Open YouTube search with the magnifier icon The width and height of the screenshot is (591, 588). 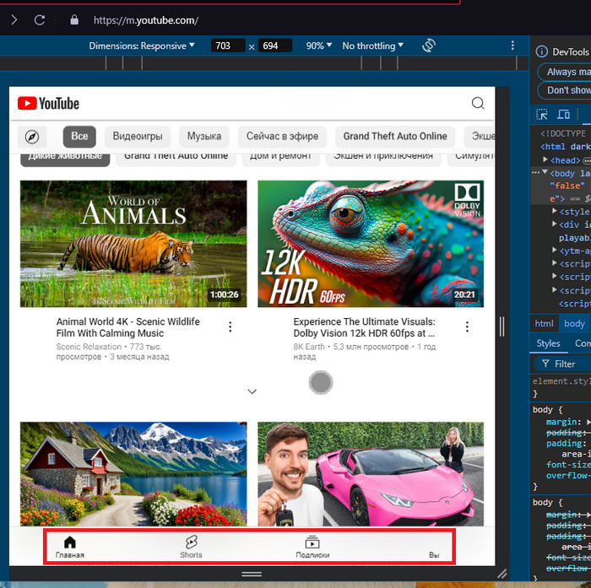478,104
